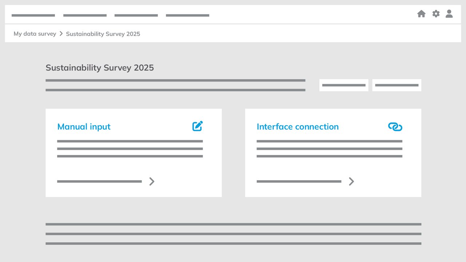Click the first navigation item in the top bar
466x262 pixels.
coord(33,15)
